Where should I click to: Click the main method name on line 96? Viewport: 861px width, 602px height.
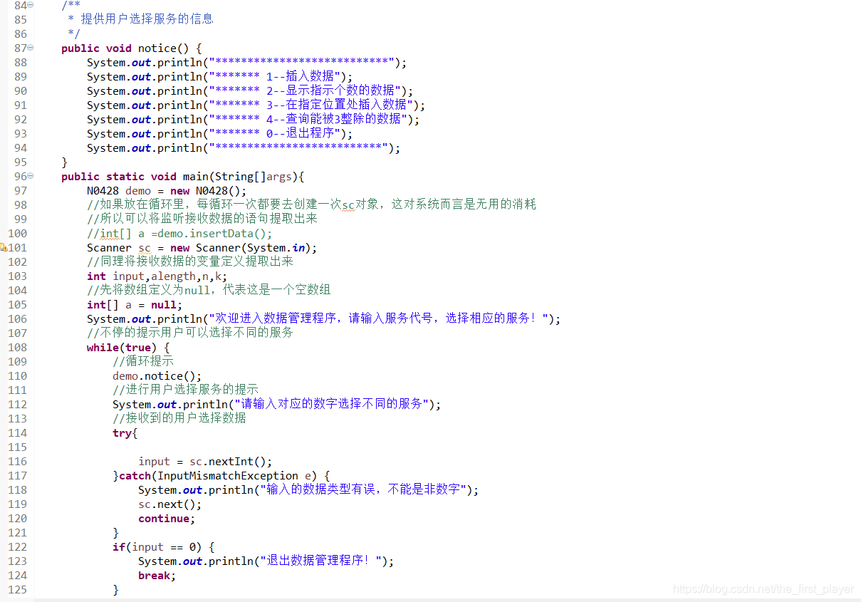tap(196, 176)
